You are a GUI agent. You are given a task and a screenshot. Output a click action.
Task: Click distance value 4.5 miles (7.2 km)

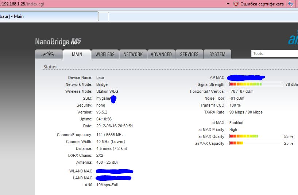112,148
